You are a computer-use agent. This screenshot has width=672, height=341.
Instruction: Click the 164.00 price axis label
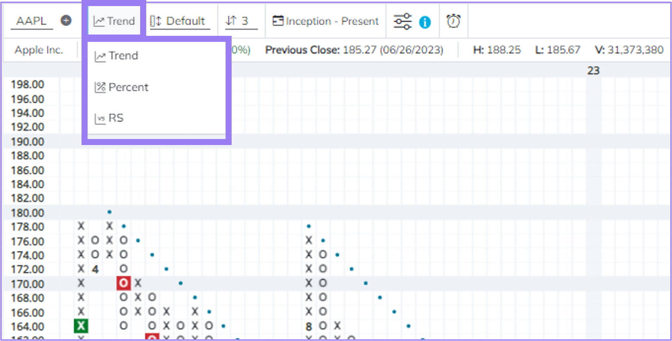point(28,326)
